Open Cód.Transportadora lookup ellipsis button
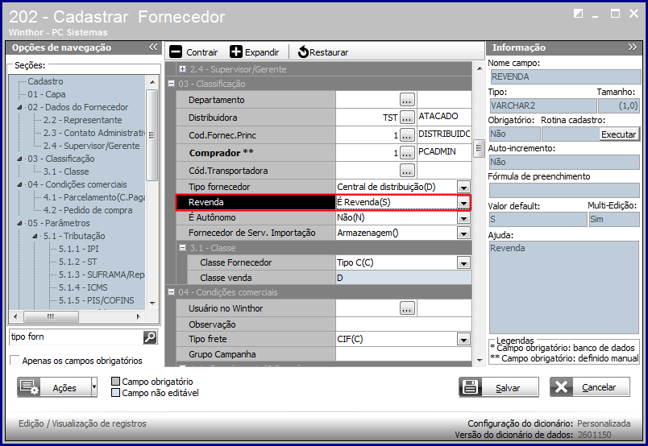 click(407, 170)
